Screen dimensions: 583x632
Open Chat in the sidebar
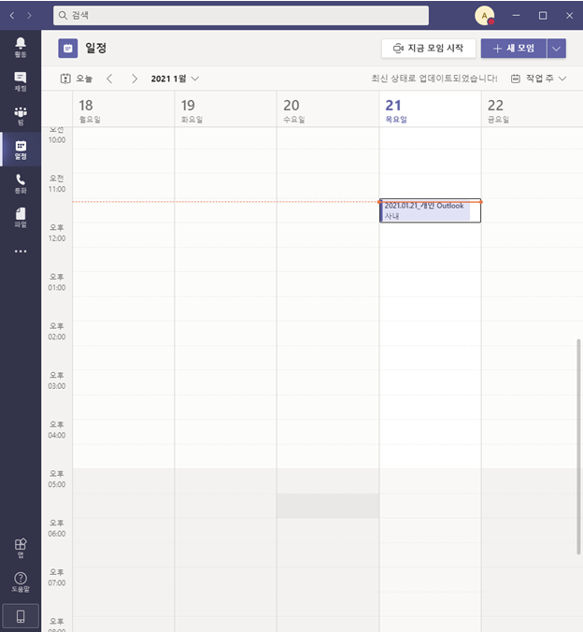click(x=21, y=81)
